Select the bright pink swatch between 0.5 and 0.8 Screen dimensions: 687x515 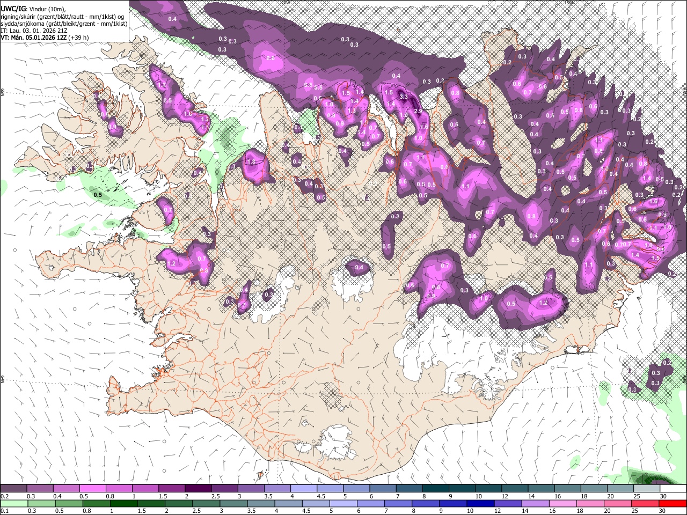click(x=93, y=488)
